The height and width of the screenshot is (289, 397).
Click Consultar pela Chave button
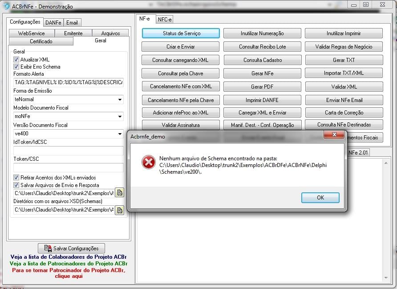tap(181, 73)
